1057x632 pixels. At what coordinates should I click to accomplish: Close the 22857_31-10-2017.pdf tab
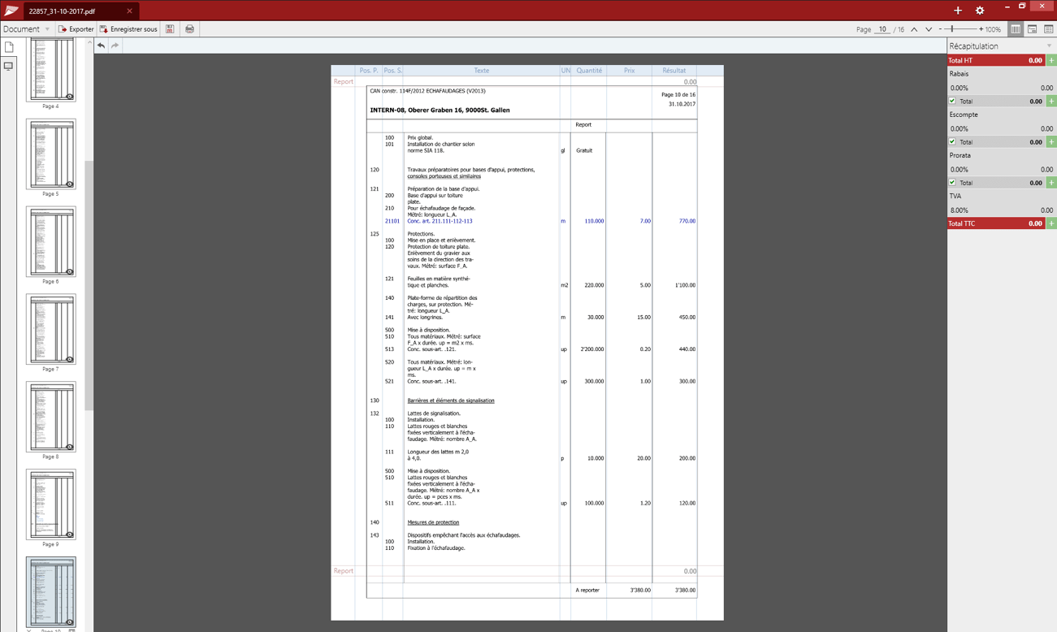(129, 11)
